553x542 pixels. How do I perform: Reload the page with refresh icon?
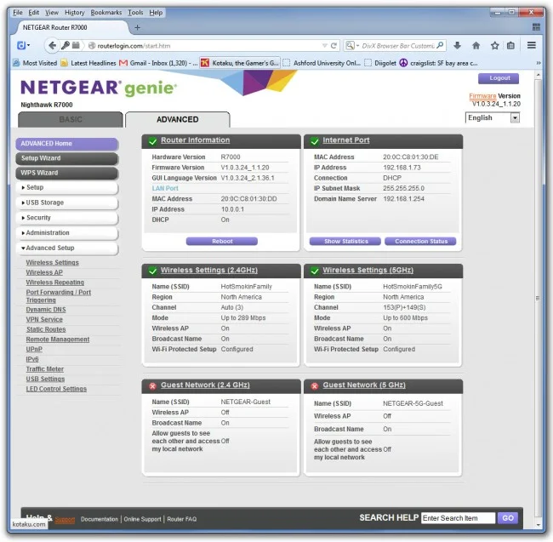click(334, 45)
